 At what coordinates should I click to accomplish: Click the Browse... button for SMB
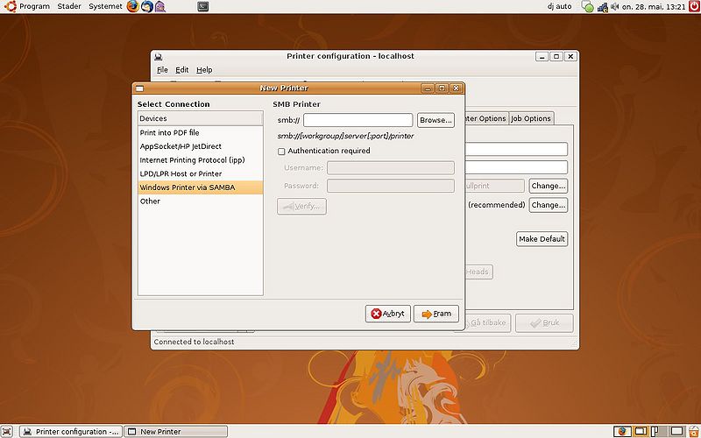click(435, 120)
